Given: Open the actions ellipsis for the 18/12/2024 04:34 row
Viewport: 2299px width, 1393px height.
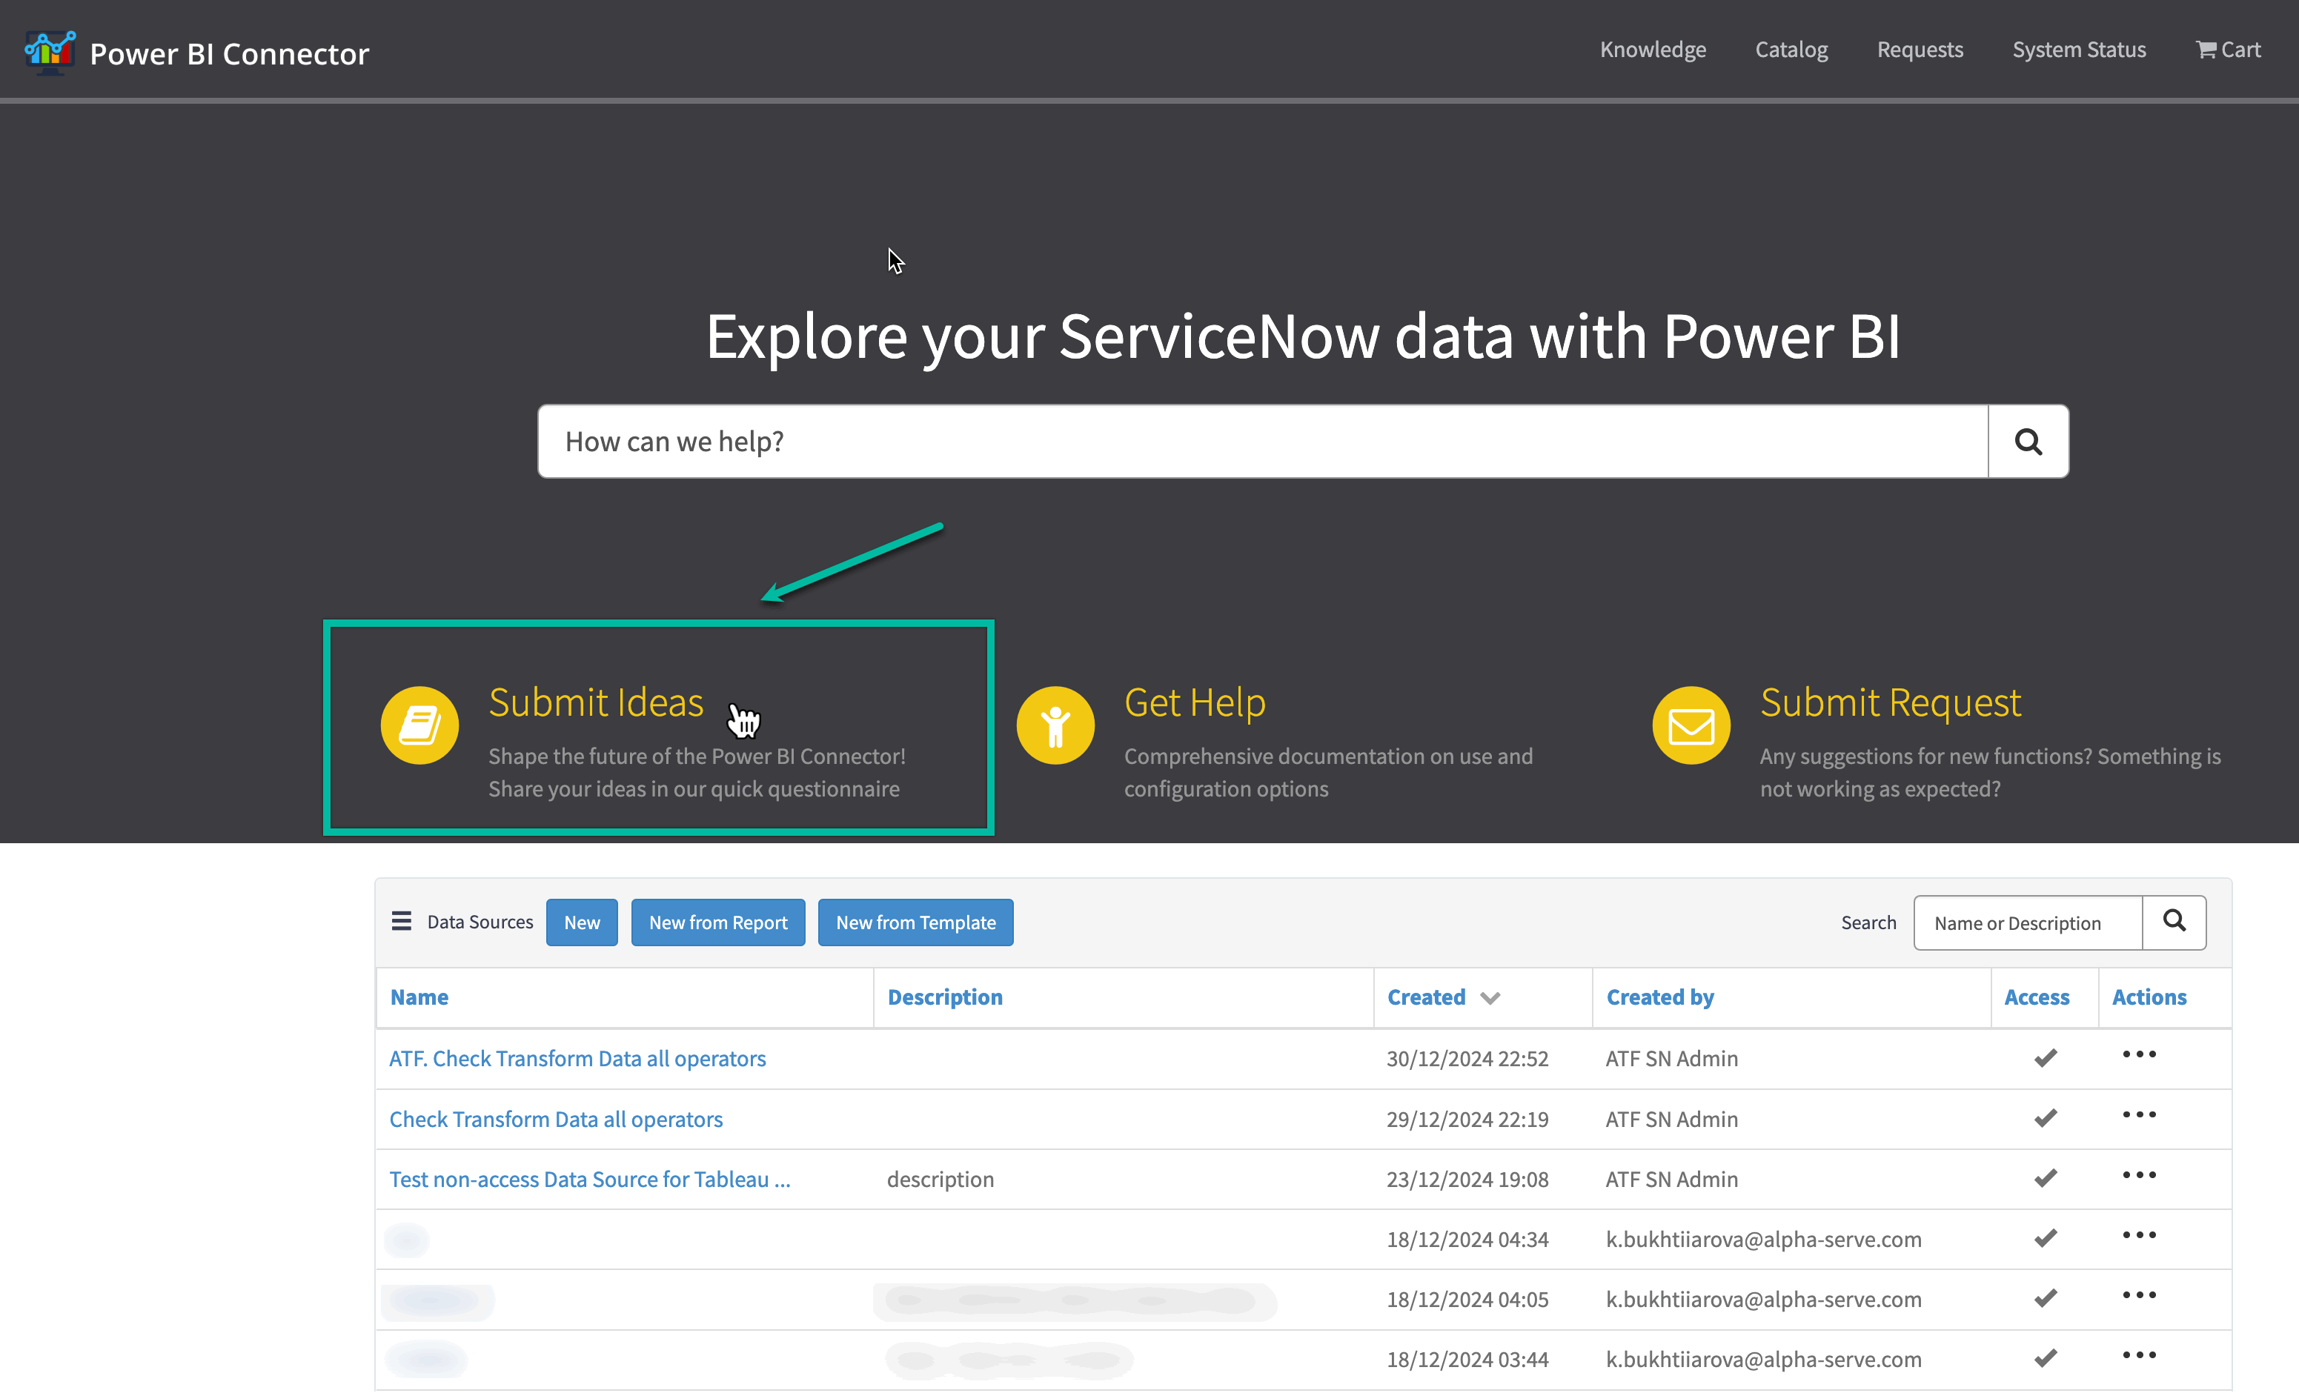Looking at the screenshot, I should (2138, 1235).
